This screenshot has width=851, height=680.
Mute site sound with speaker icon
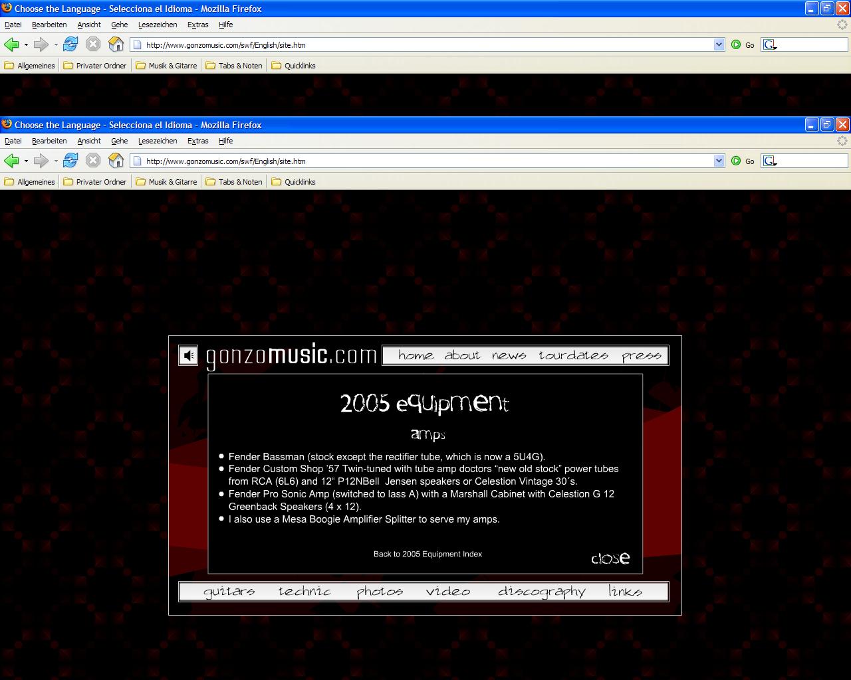coord(188,356)
